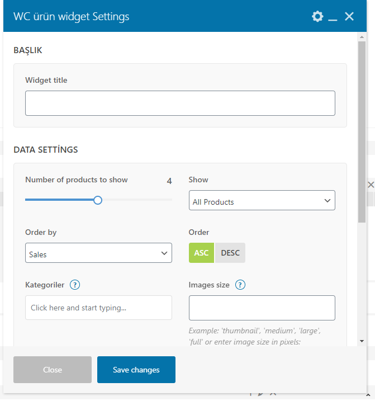Image resolution: width=375 pixels, height=401 pixels.
Task: Click the Kategoriler autocomplete field
Action: [98, 308]
